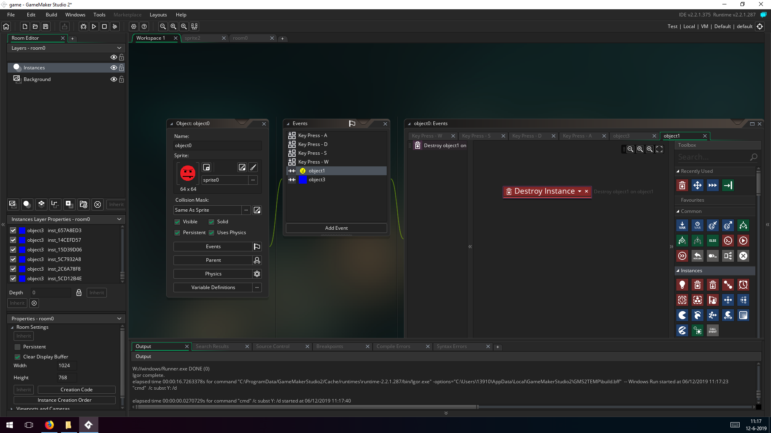Open Game Options gear in the main toolbar
The height and width of the screenshot is (433, 771).
tap(134, 26)
